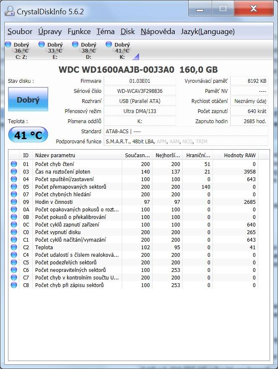This screenshot has width=278, height=369.
Task: Click the blue status orb for disk C: Z:
Action: point(8,44)
